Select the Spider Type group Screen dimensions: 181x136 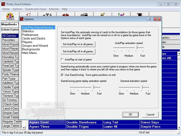10,70
